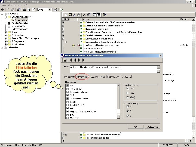This screenshot has height=147, width=196.
Task: Toggle the AG & Co KG checkbox
Action: tap(68, 89)
